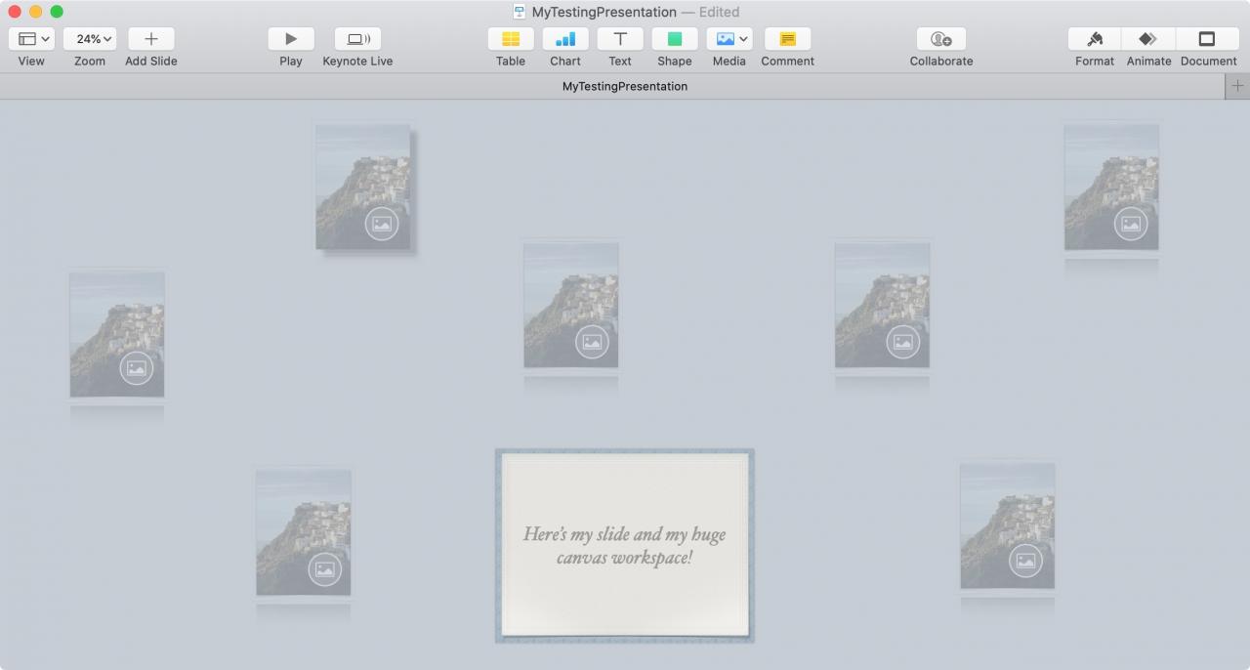Insert a Shape using the green square
The width and height of the screenshot is (1250, 670).
pos(674,39)
